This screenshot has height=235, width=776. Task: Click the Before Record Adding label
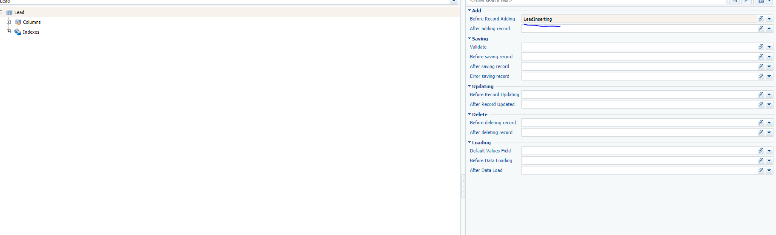[x=493, y=19]
